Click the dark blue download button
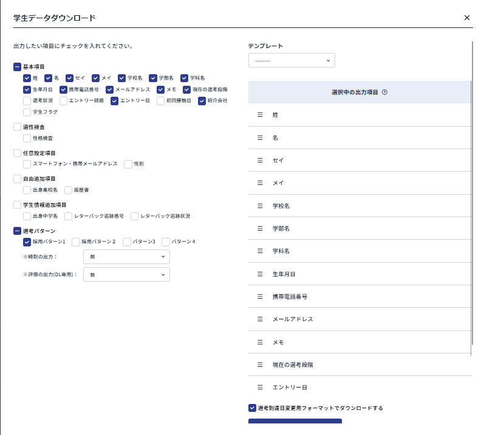This screenshot has height=435, width=481. [295, 421]
